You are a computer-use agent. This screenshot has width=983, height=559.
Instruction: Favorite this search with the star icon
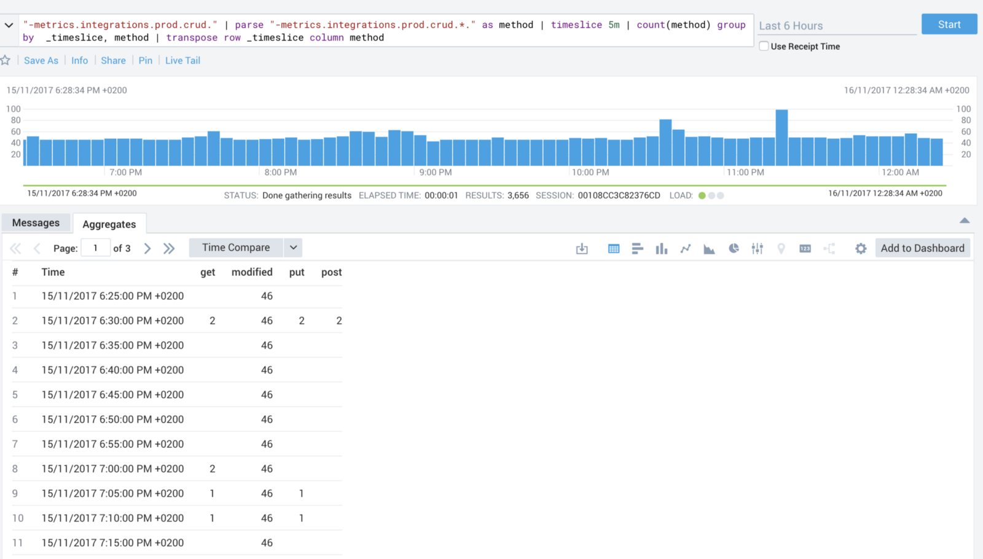[6, 60]
